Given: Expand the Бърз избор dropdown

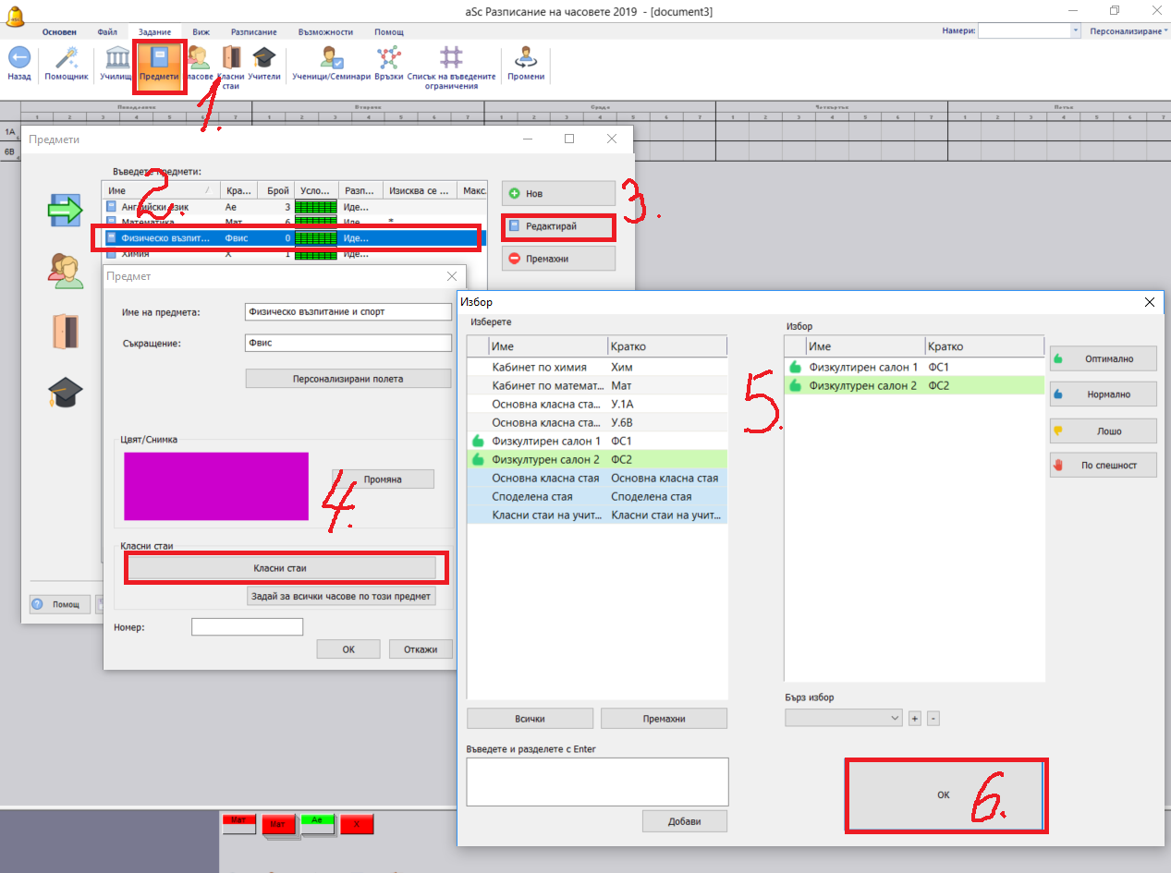Looking at the screenshot, I should [x=893, y=718].
